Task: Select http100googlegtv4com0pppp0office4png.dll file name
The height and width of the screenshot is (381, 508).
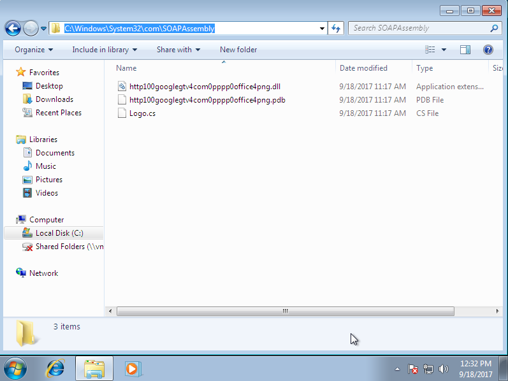Action: click(205, 87)
